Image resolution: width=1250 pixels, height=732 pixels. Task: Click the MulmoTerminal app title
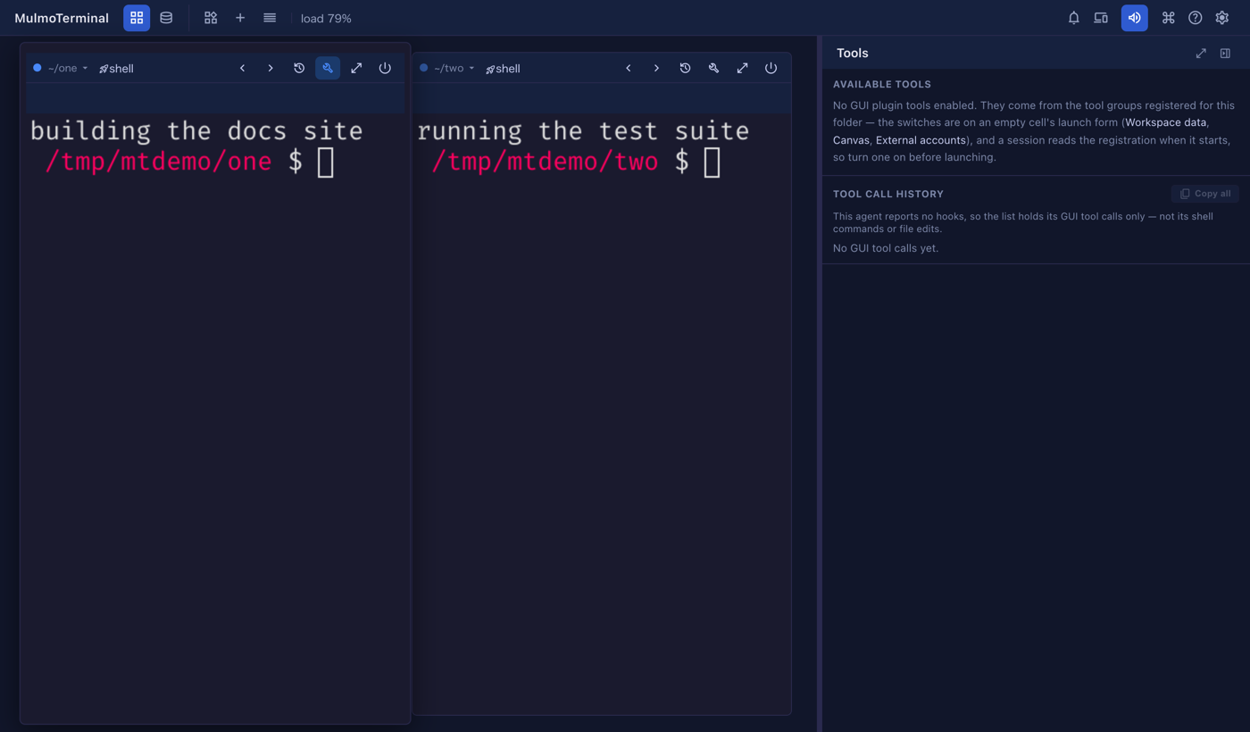[x=62, y=18]
